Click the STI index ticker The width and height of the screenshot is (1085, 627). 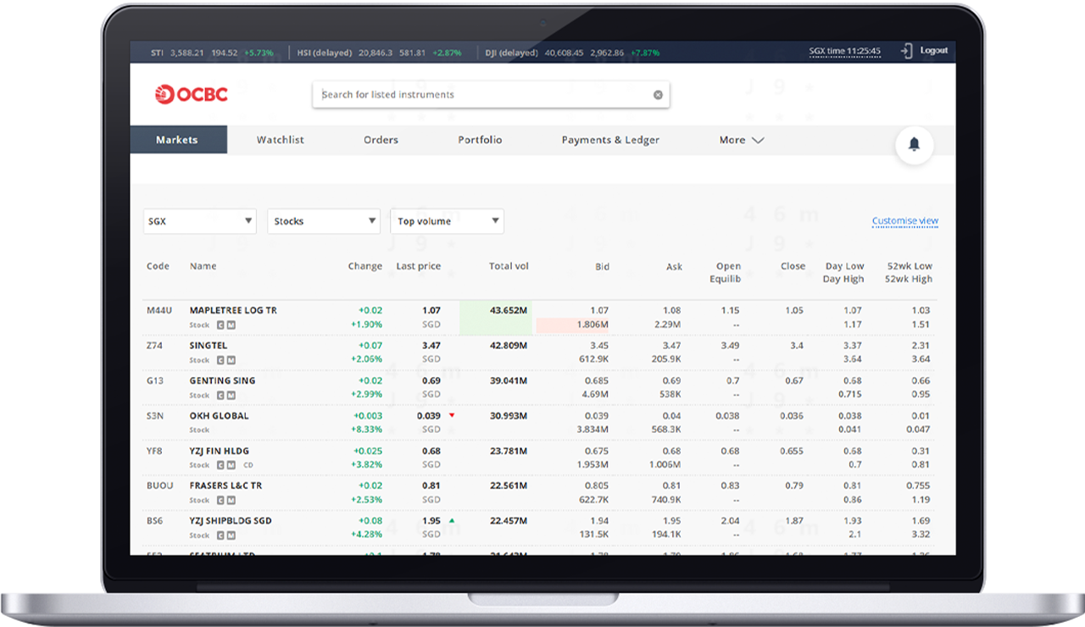[x=212, y=53]
